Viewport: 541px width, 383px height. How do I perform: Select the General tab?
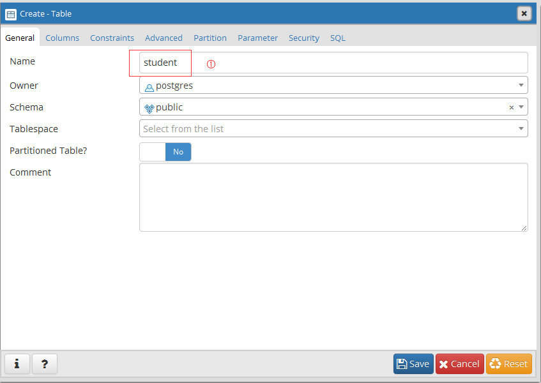pos(20,38)
